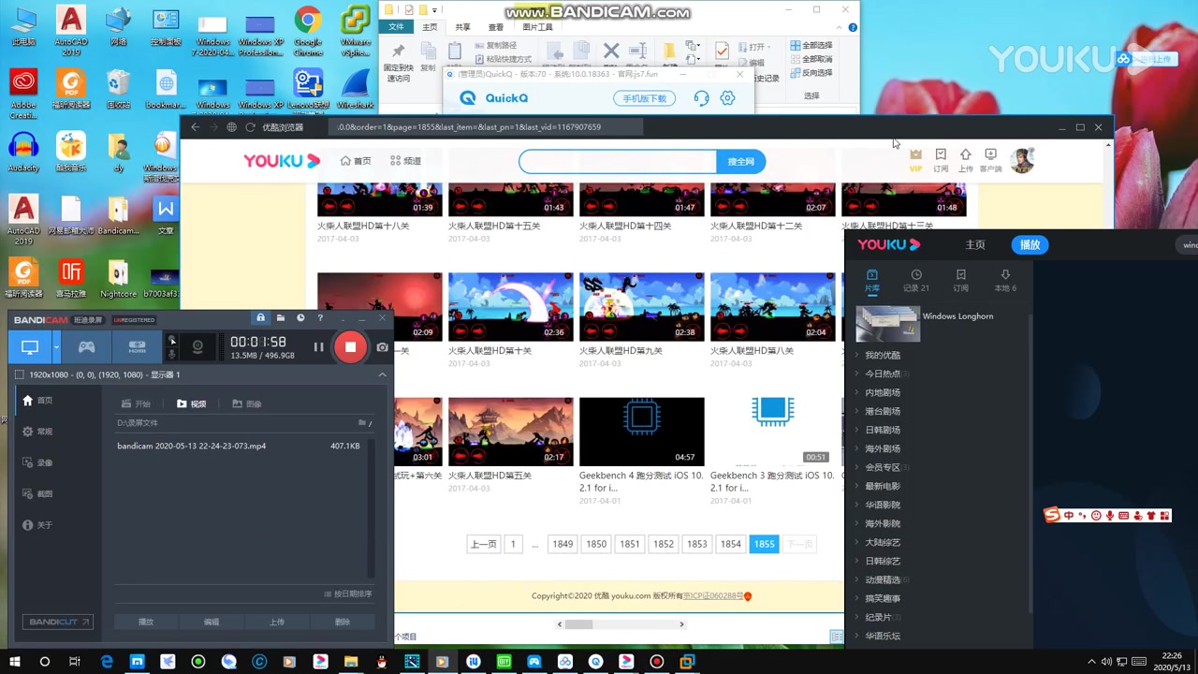Open Bandicam 常规 settings page

[44, 431]
